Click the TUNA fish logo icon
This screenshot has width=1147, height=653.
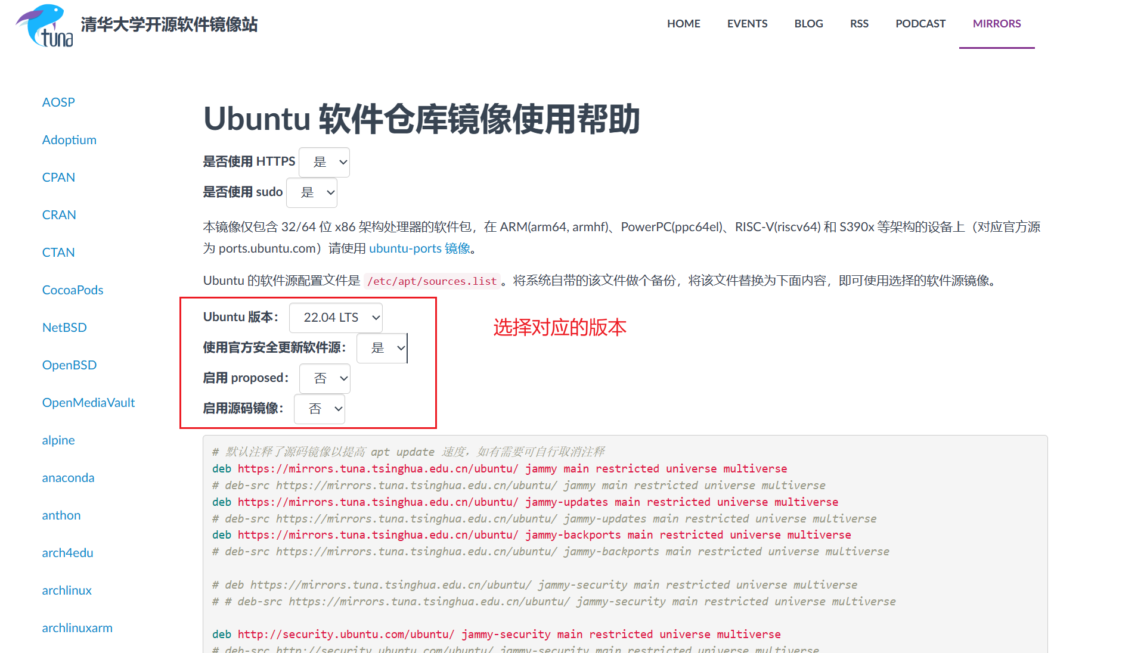45,25
